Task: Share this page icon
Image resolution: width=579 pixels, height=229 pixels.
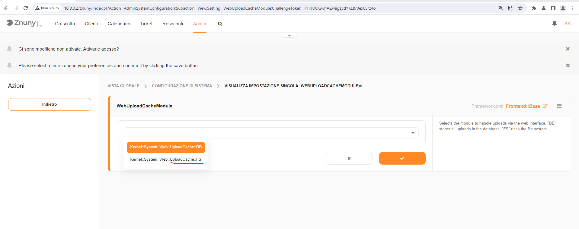Action: [510, 8]
